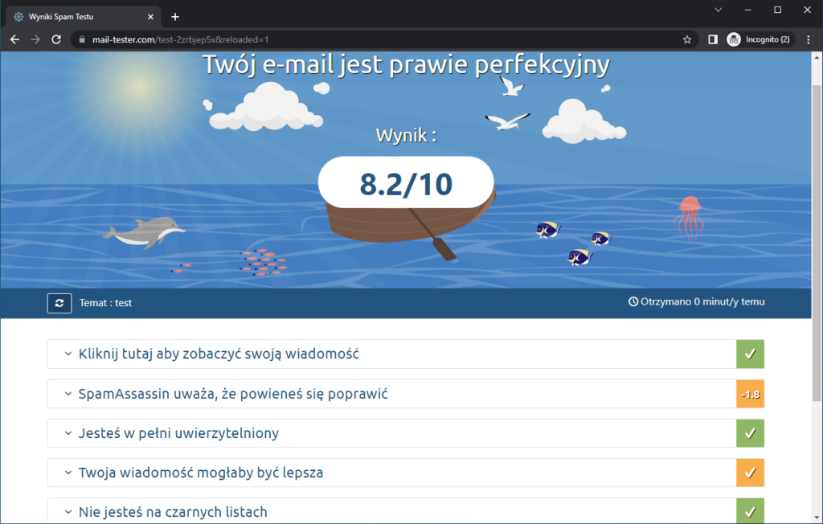823x524 pixels.
Task: Click the padlock icon before mail-tester.com
Action: pyautogui.click(x=84, y=38)
